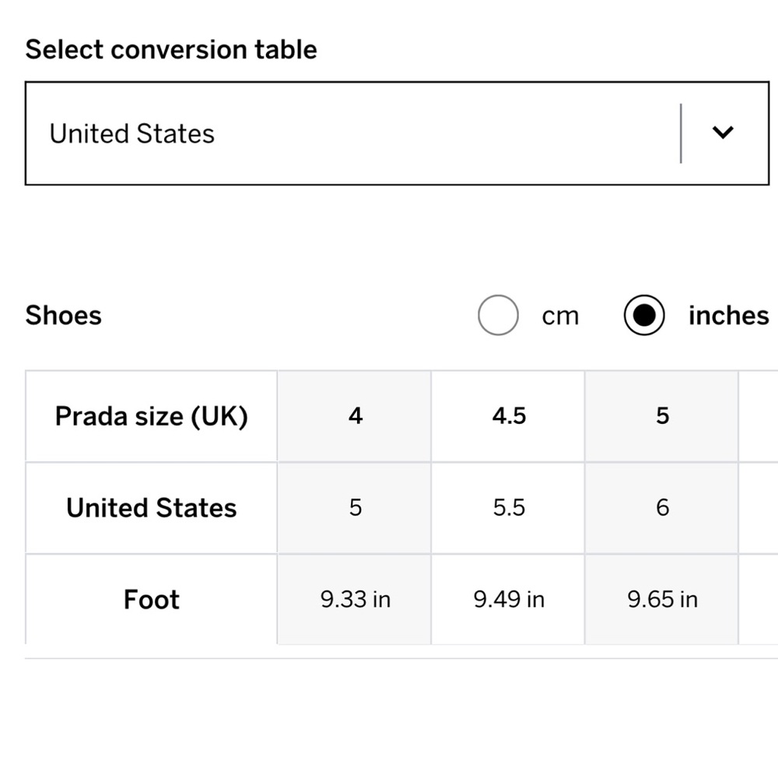The image size is (778, 778).
Task: Select the inches radio button
Action: pyautogui.click(x=644, y=315)
